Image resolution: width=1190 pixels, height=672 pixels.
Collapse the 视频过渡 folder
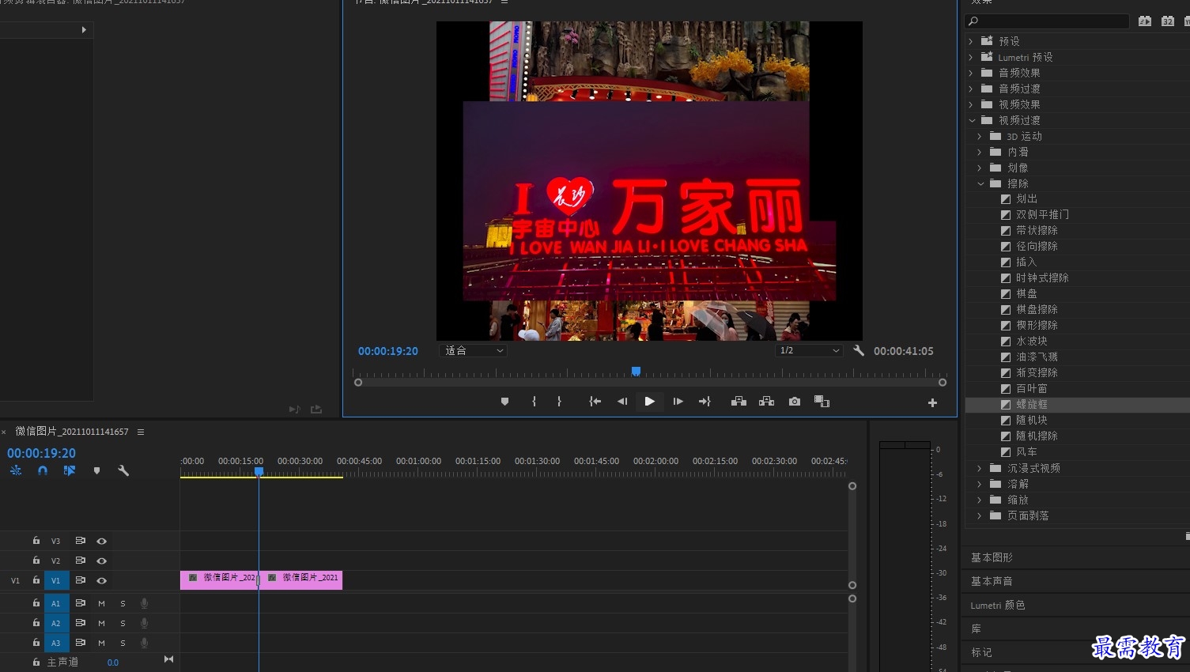972,120
